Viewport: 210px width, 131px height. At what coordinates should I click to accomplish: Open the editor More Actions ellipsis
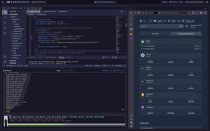124,11
